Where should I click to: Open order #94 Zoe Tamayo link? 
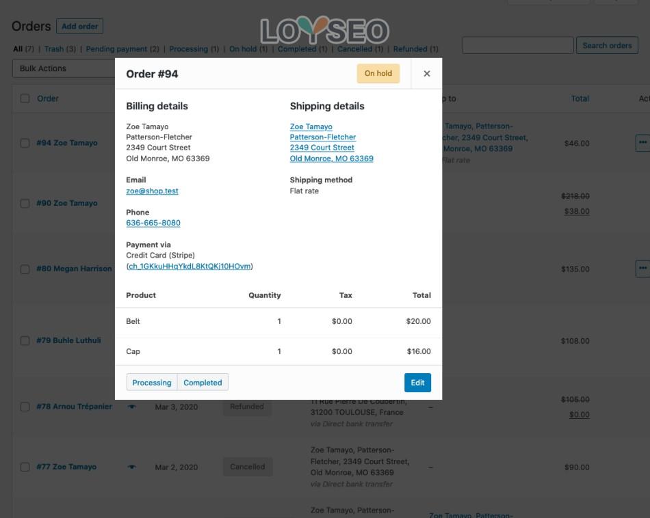tap(67, 143)
